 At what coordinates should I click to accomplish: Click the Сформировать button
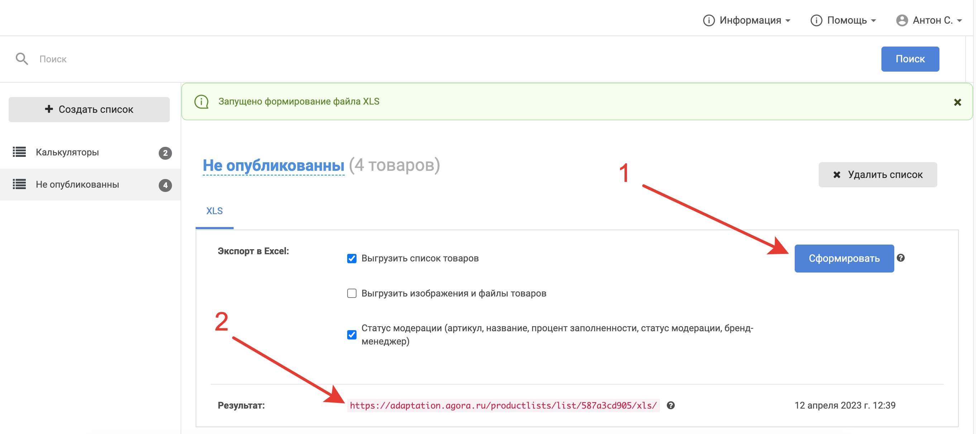coord(844,258)
